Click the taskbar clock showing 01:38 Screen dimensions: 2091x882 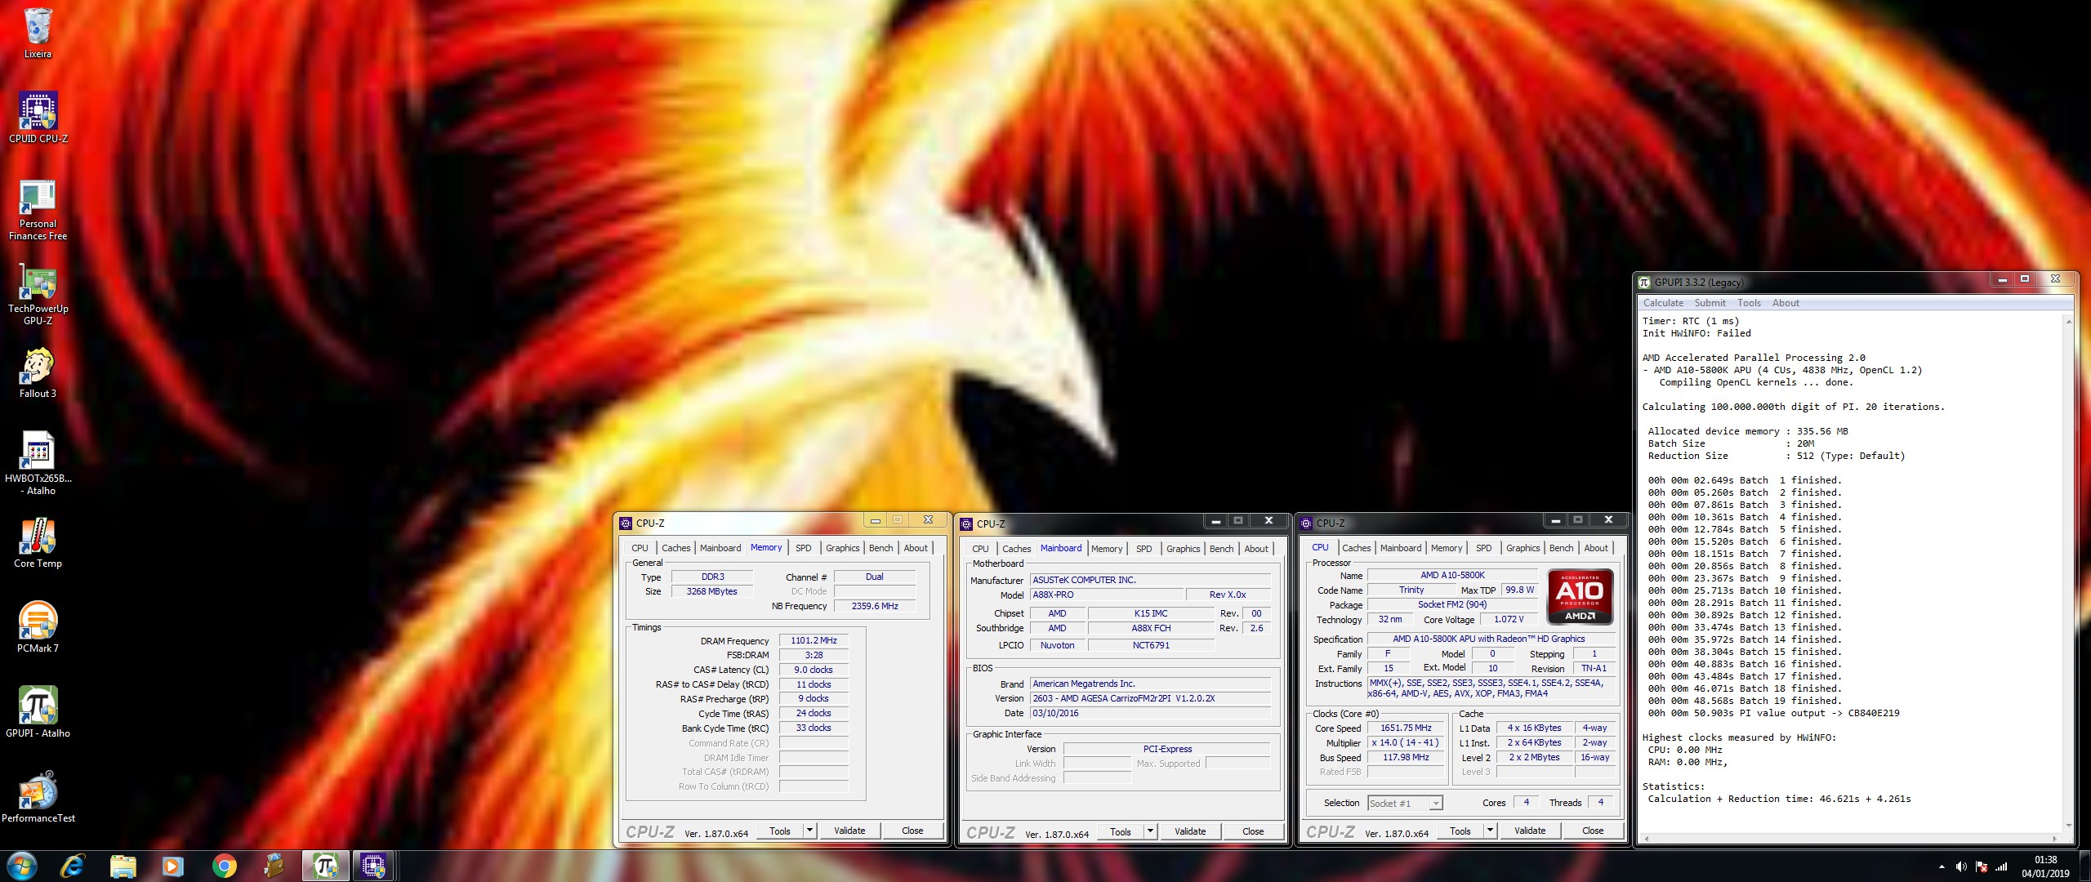click(x=2045, y=866)
